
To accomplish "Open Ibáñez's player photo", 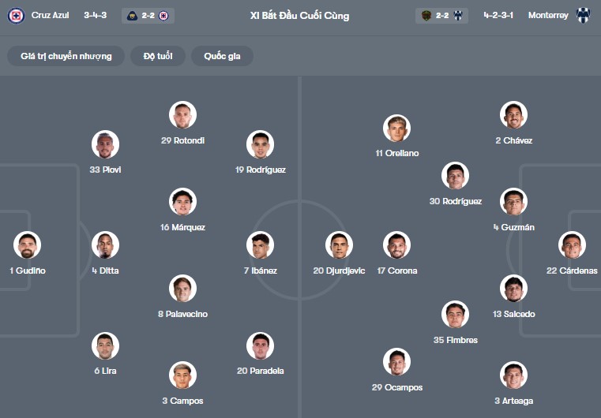I will [260, 245].
